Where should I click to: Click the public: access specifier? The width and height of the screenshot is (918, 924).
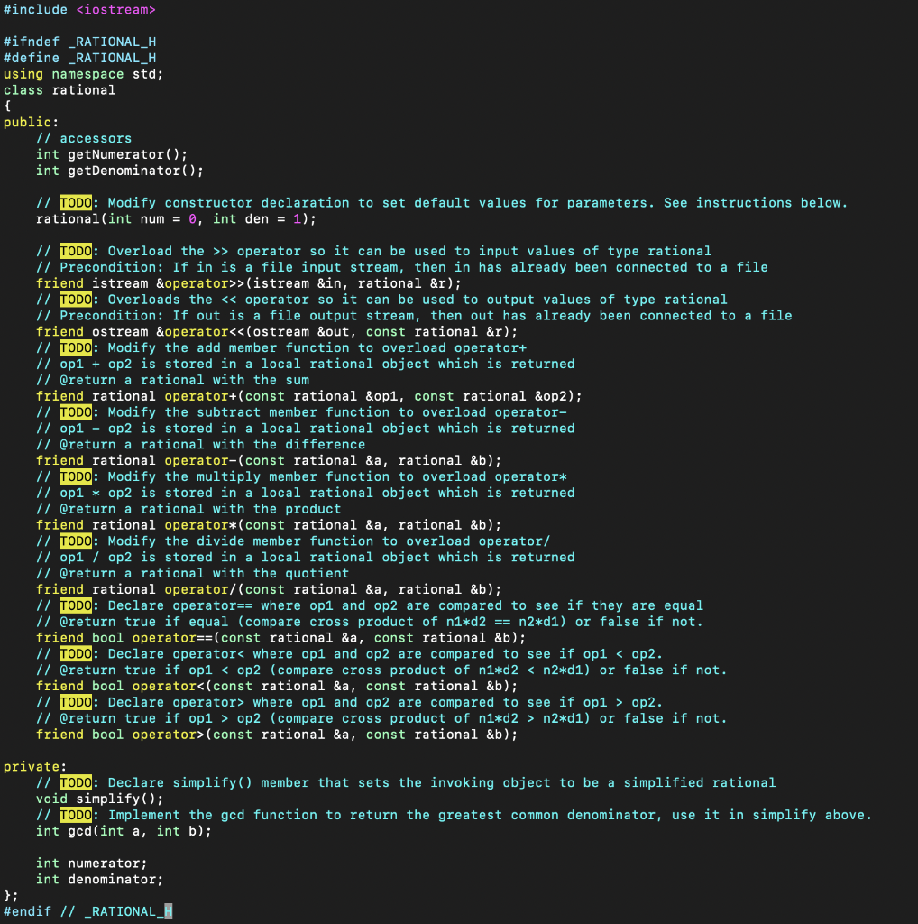click(26, 122)
